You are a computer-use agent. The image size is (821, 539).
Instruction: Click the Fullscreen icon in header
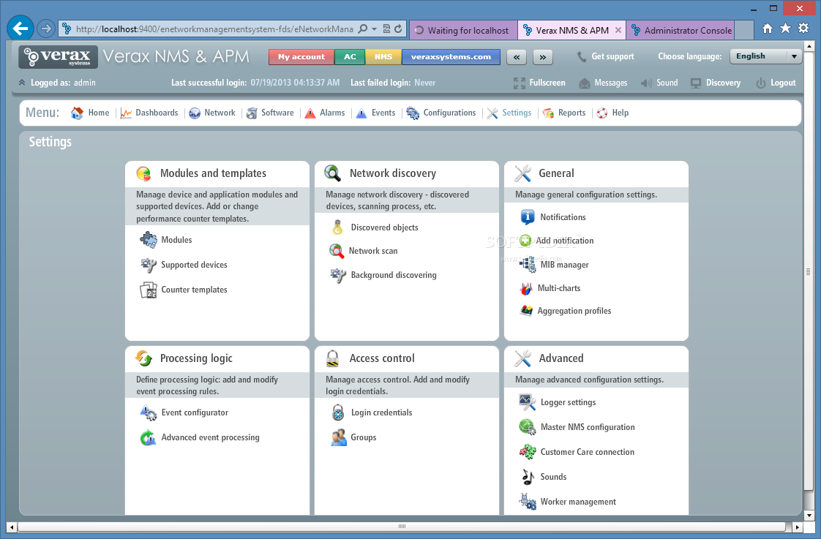pos(520,83)
